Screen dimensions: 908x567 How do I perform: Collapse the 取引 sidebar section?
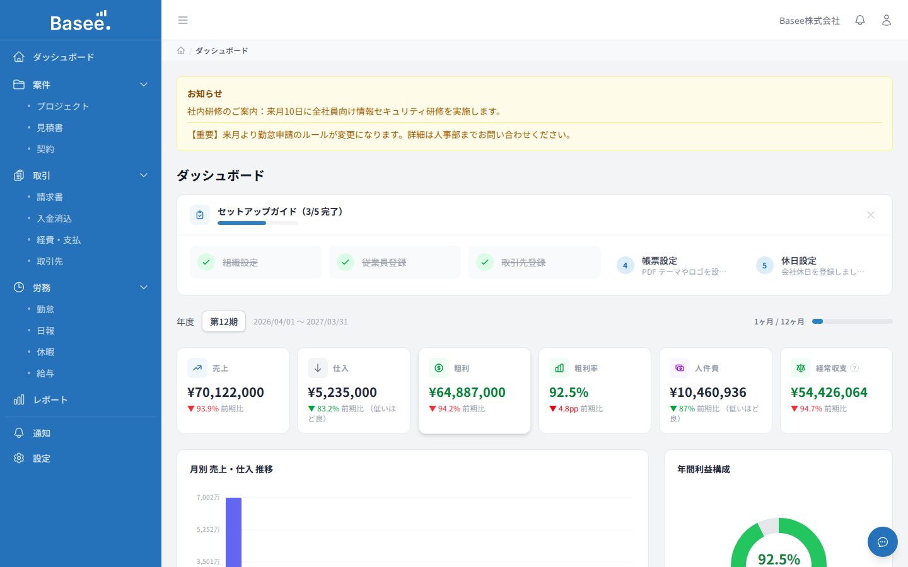pyautogui.click(x=144, y=175)
